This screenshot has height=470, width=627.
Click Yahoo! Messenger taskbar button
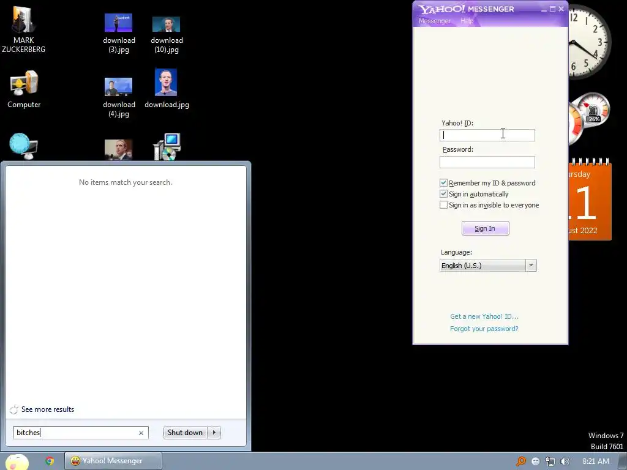[113, 461]
